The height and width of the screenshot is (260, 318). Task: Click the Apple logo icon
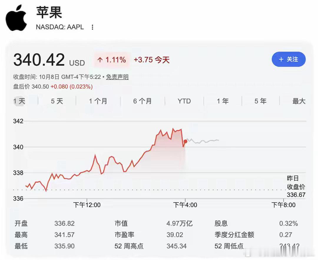click(16, 18)
